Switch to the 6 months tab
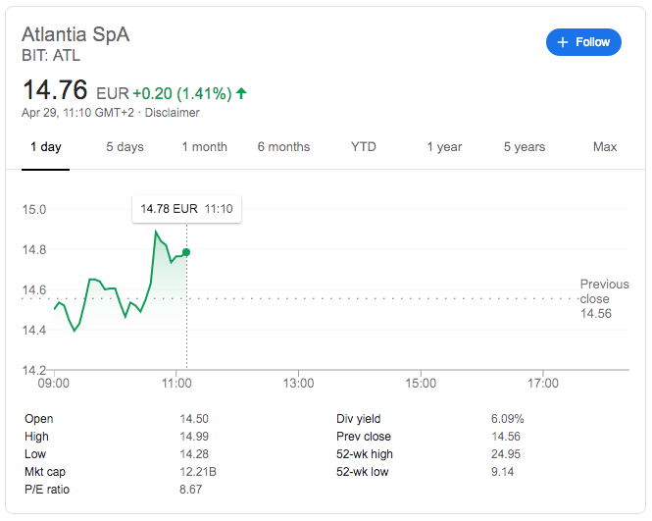 (x=283, y=147)
